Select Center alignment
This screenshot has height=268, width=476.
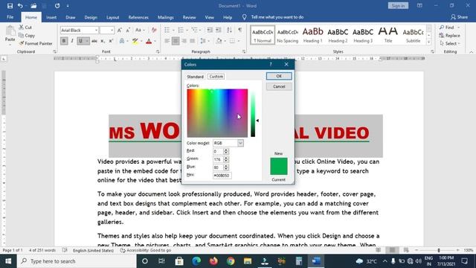point(176,41)
